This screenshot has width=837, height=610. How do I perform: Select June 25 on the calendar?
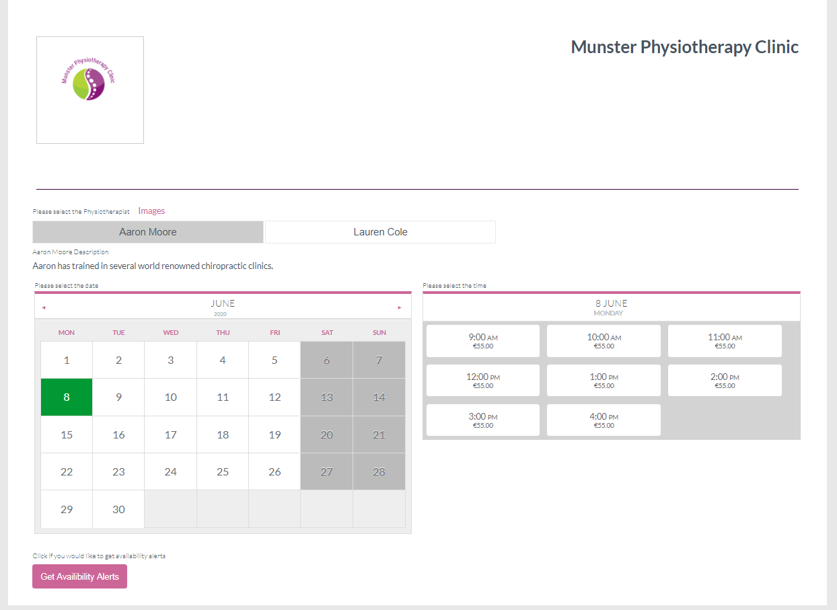(x=223, y=471)
